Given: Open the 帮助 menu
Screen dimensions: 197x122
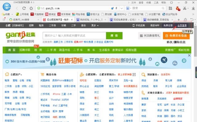Looking at the screenshot, I should pos(163,3).
